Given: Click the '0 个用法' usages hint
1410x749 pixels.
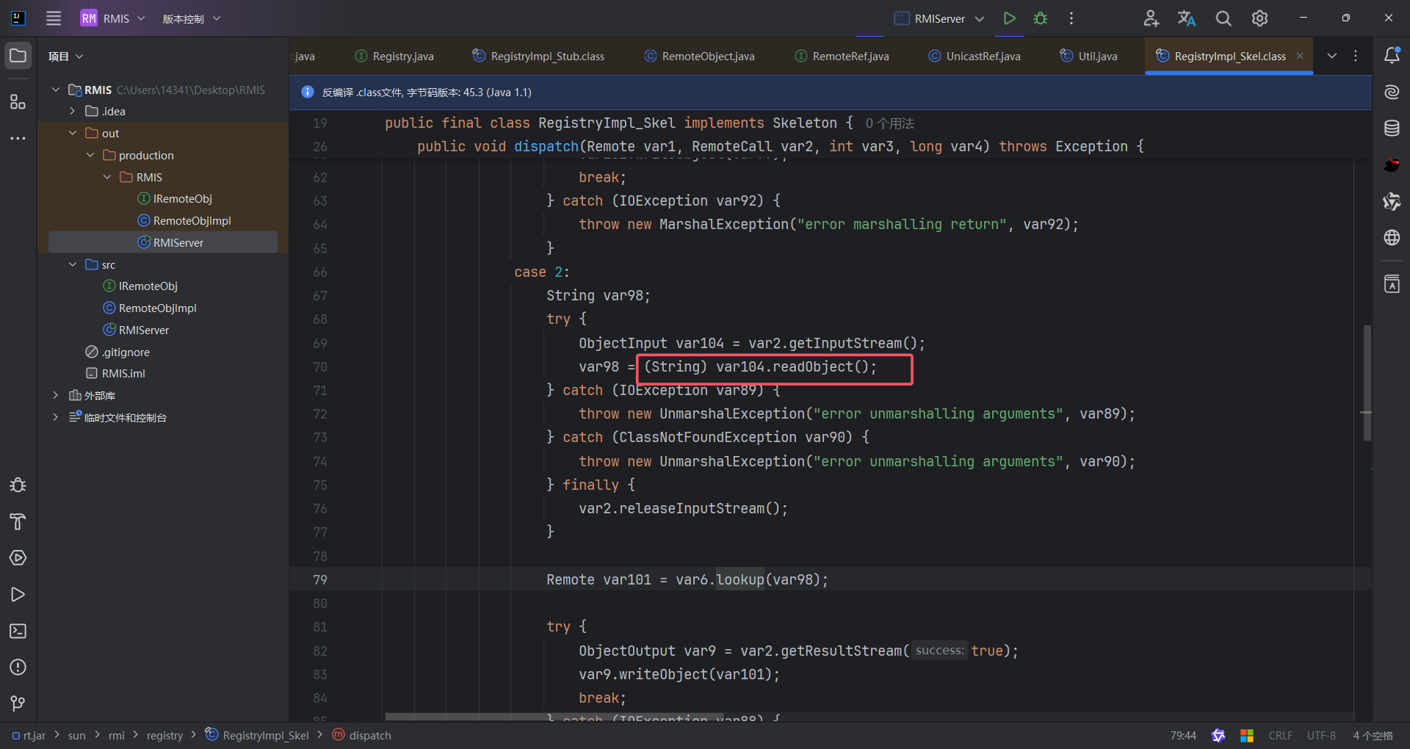Looking at the screenshot, I should [x=889, y=123].
